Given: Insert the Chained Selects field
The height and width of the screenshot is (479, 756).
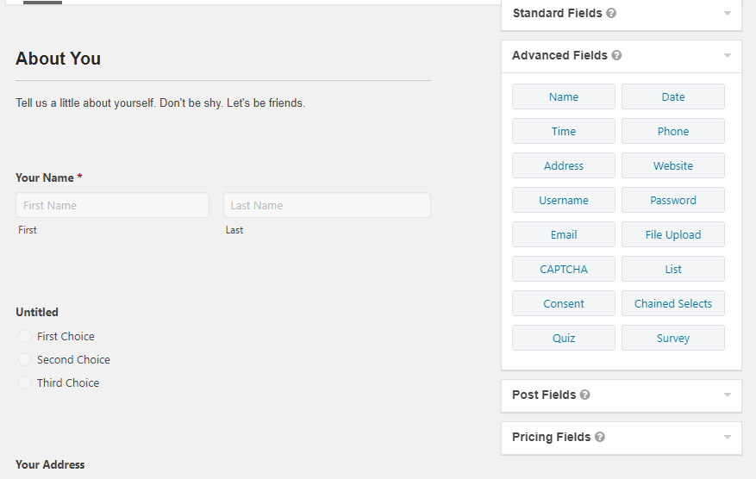Looking at the screenshot, I should pyautogui.click(x=673, y=303).
